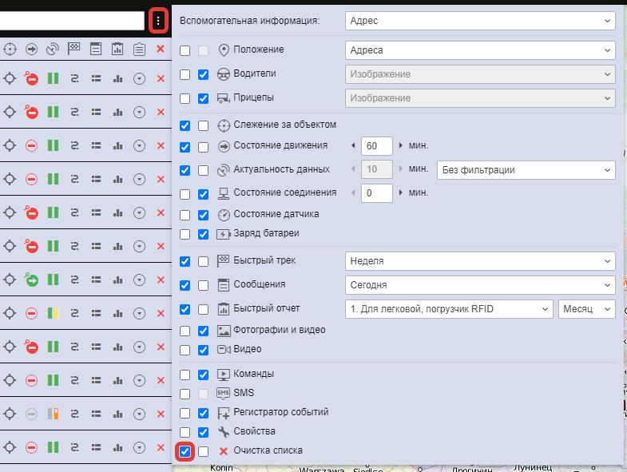Uncheck first checkbox for Быстрый трек
Image resolution: width=627 pixels, height=472 pixels.
tap(185, 262)
